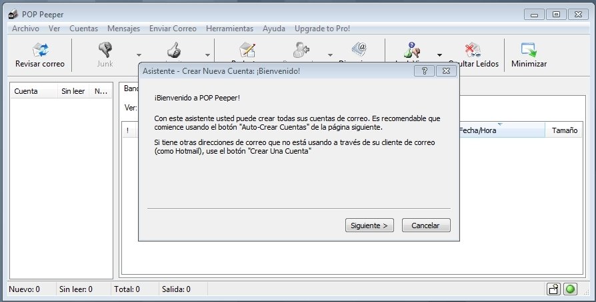Click the Junk thumbs-down icon
Image resolution: width=596 pixels, height=302 pixels.
(x=105, y=50)
